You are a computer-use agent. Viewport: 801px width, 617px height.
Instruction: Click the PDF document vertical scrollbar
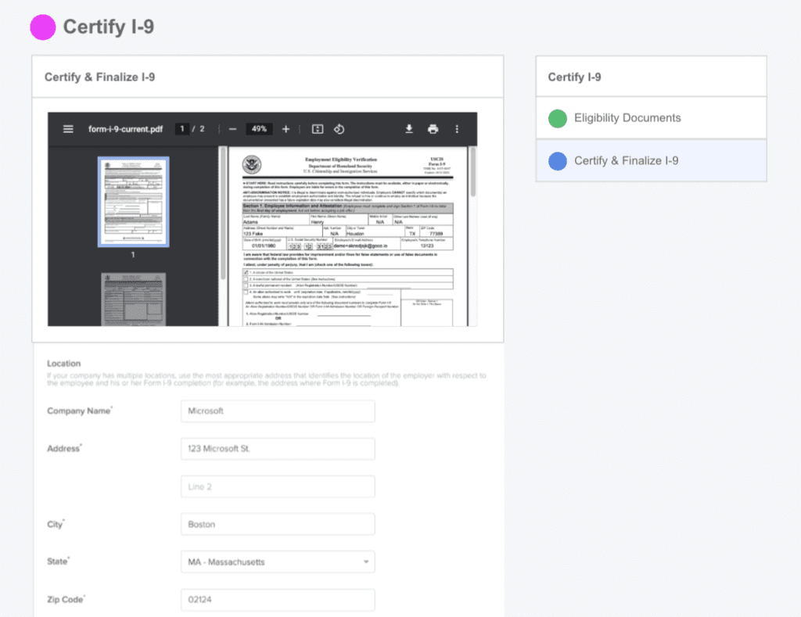(x=472, y=172)
